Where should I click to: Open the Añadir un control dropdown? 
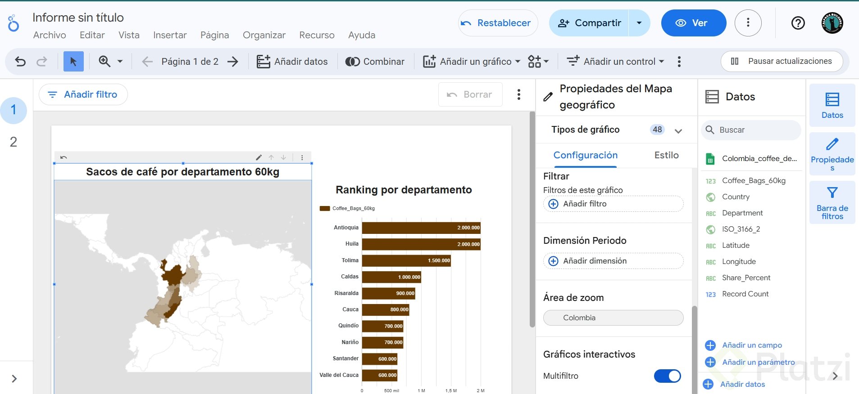pyautogui.click(x=615, y=62)
